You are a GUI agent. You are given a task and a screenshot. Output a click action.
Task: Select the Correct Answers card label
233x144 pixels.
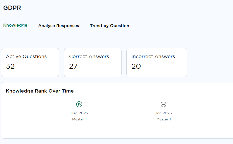[x=89, y=57]
